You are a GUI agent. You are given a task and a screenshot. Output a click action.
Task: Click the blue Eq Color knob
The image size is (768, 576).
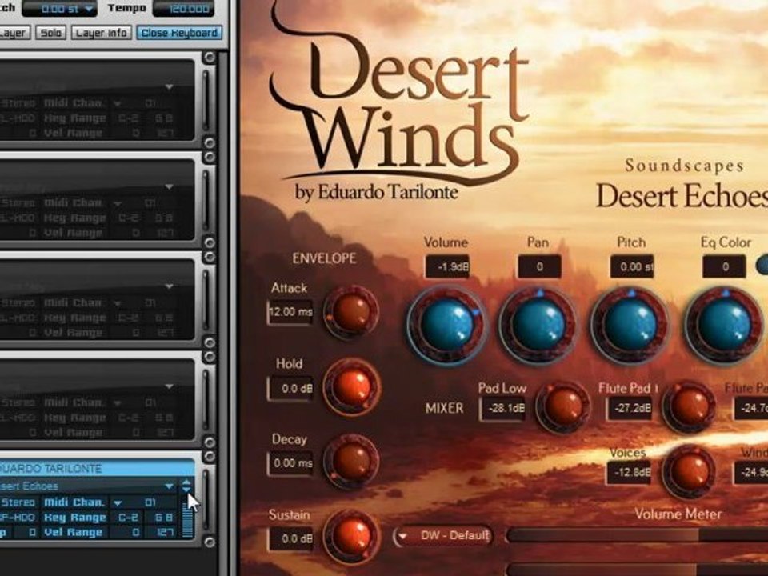click(724, 326)
